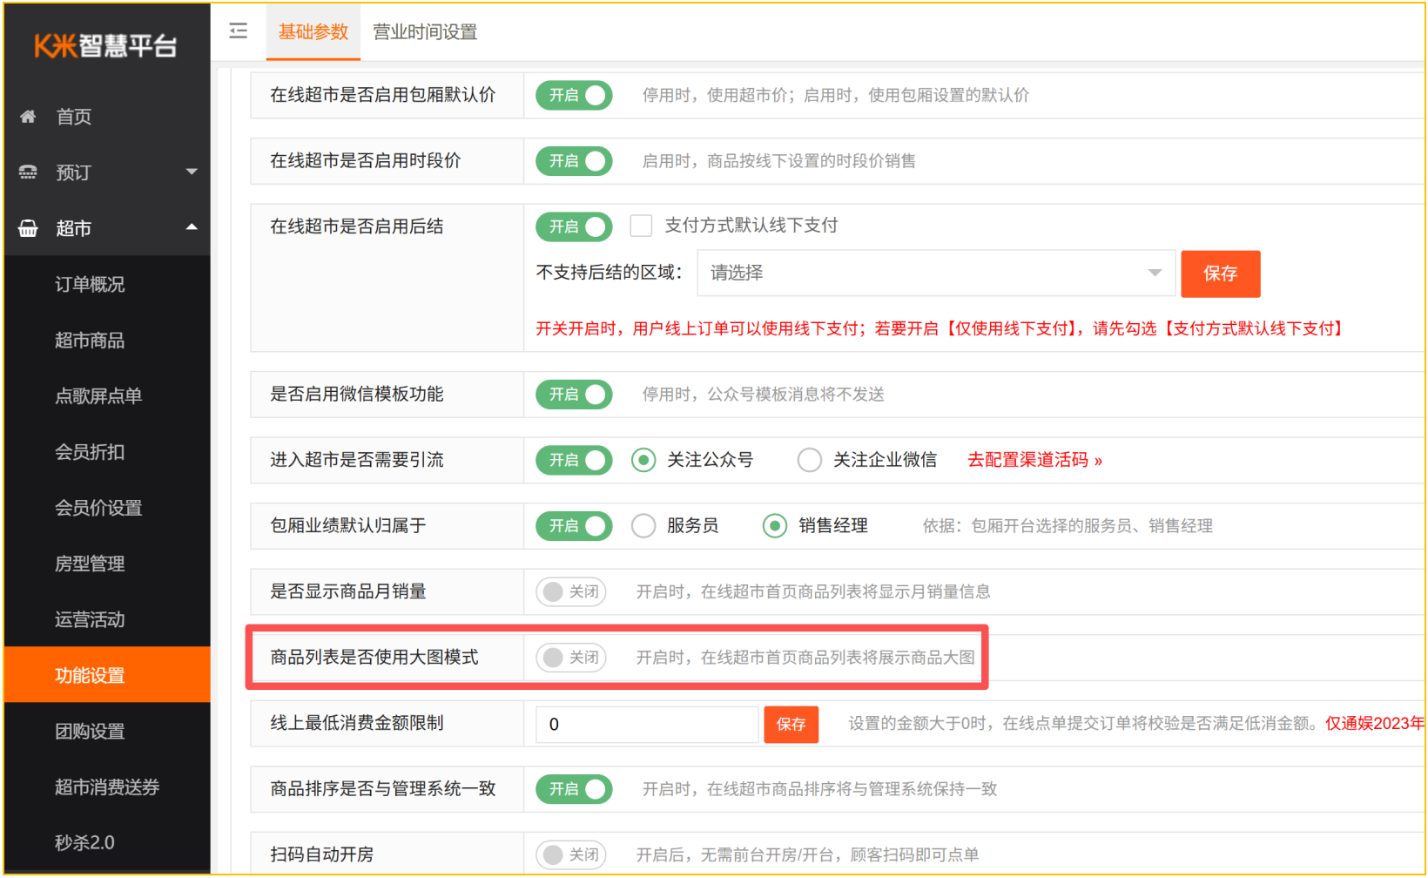Click the 超市 basket icon in sidebar
1428x878 pixels.
[27, 227]
